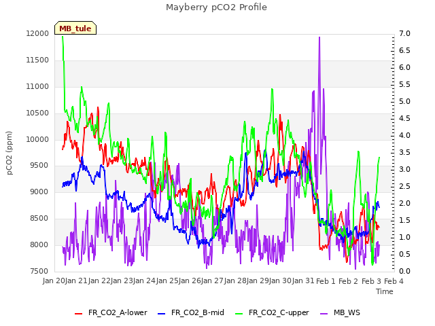Click the blue FR_CO2_B-mid legend swatch

tap(162, 314)
